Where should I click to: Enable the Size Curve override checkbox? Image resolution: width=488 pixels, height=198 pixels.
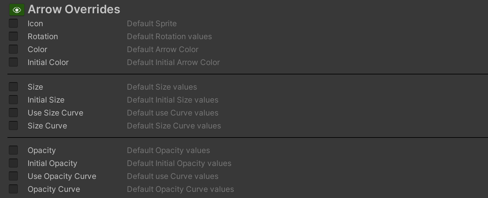coord(13,126)
